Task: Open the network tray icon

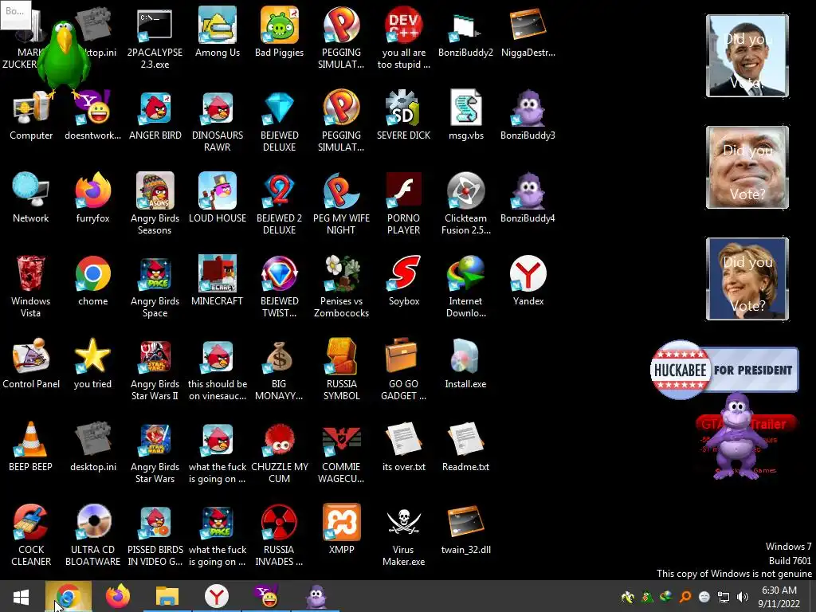Action: pyautogui.click(x=724, y=597)
